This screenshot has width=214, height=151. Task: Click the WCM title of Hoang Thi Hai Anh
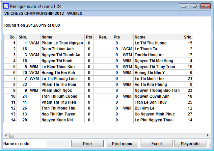pos(34,73)
